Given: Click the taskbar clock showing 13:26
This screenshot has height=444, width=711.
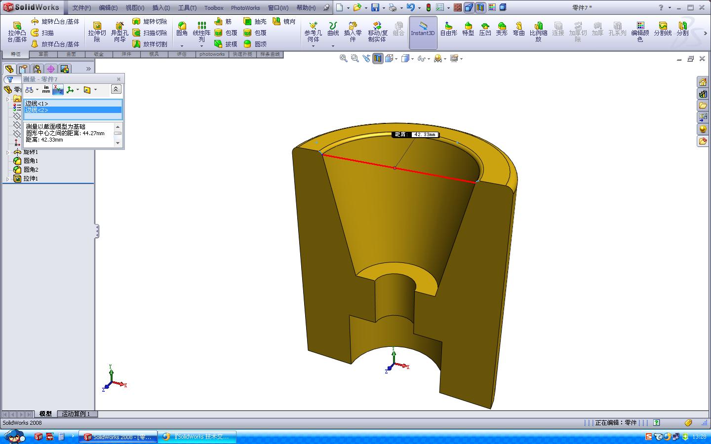Looking at the screenshot, I should tap(699, 437).
